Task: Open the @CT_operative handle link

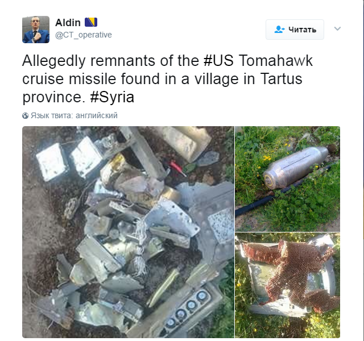Action: tap(84, 35)
